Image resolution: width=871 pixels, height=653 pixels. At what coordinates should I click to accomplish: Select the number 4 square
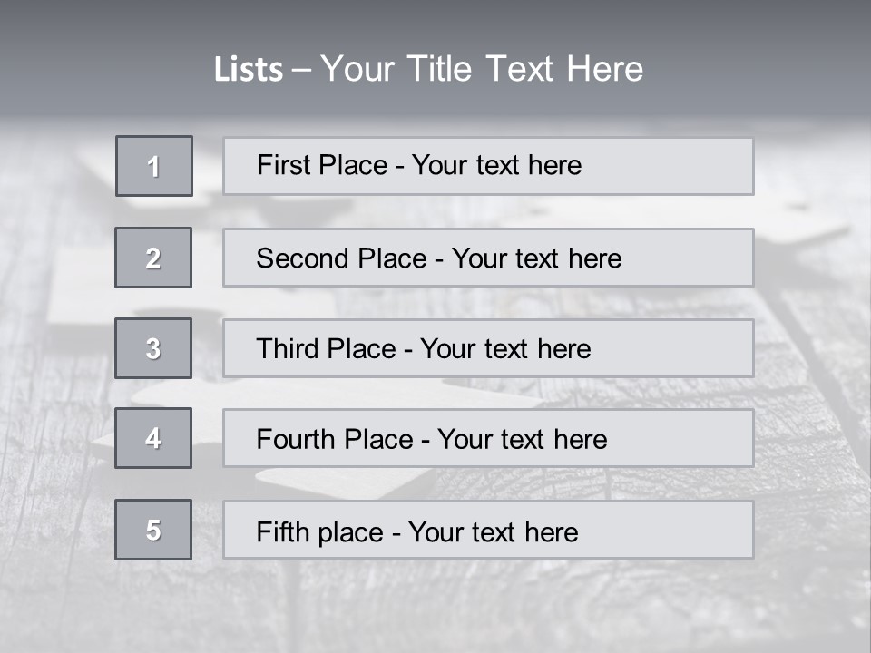coord(153,438)
